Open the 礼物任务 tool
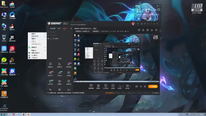Viewport: 206px width, 116px height. click(50, 82)
